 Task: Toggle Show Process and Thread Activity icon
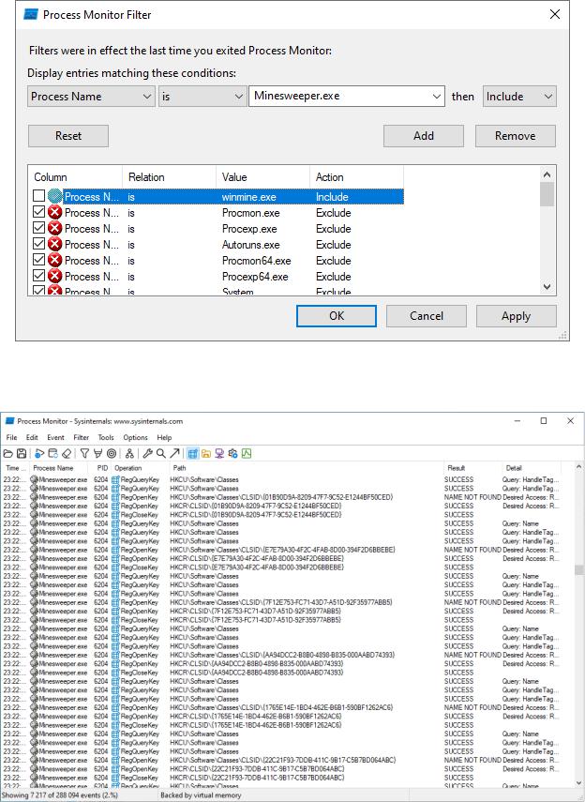pyautogui.click(x=232, y=454)
